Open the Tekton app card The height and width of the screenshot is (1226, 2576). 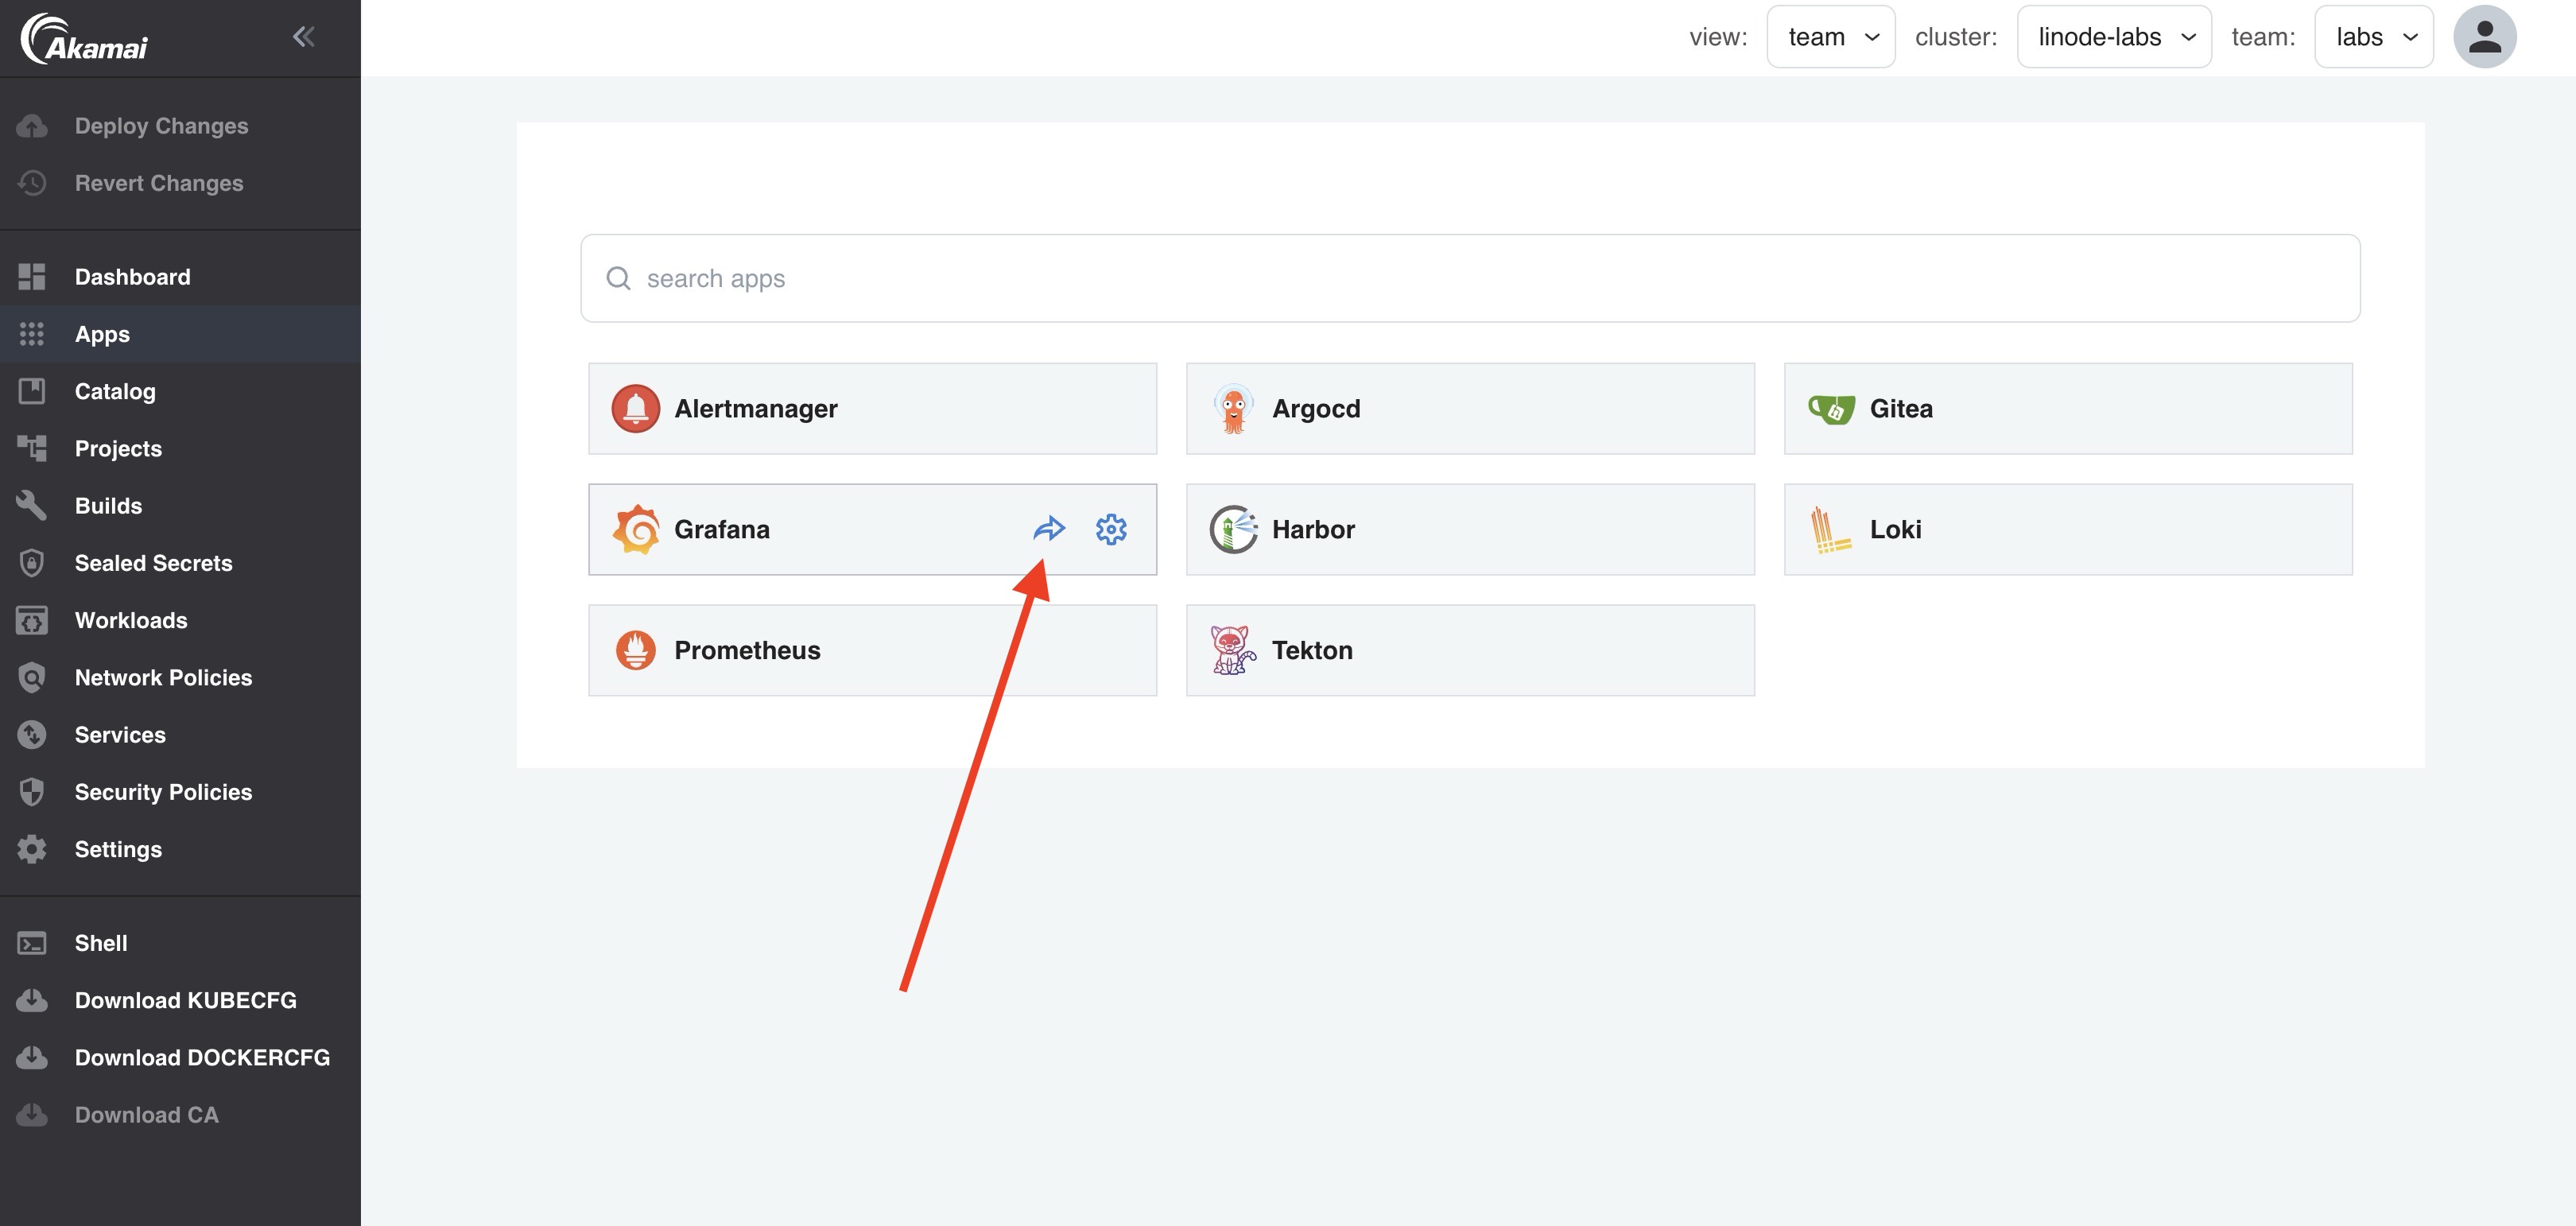(x=1470, y=650)
